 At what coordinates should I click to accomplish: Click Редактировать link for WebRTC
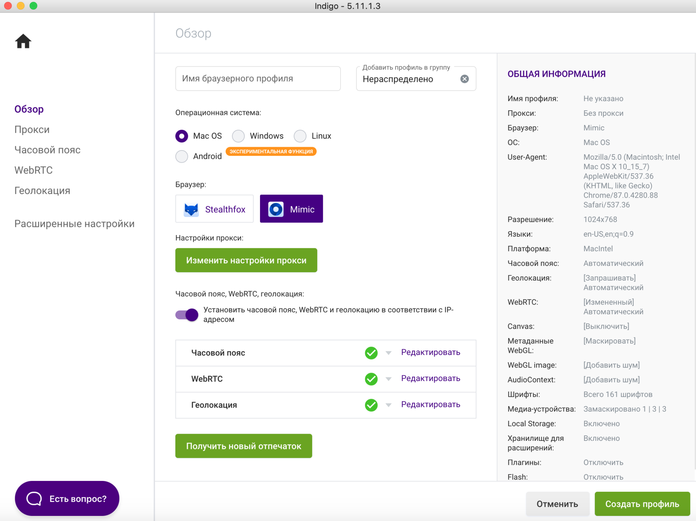point(431,378)
